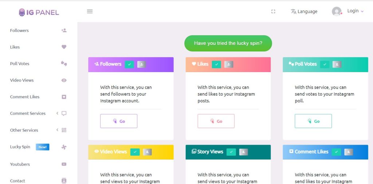The image size is (373, 184).
Task: Click green checkmark badge on Poll Votes card
Action: point(325,64)
